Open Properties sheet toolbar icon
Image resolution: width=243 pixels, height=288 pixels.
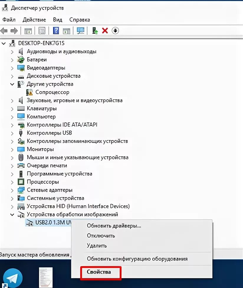click(42, 31)
